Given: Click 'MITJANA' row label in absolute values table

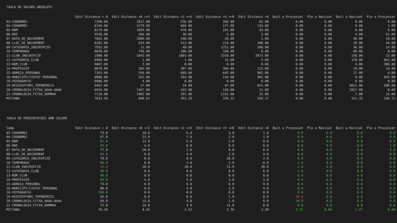Looking at the screenshot, I should [x=13, y=98].
